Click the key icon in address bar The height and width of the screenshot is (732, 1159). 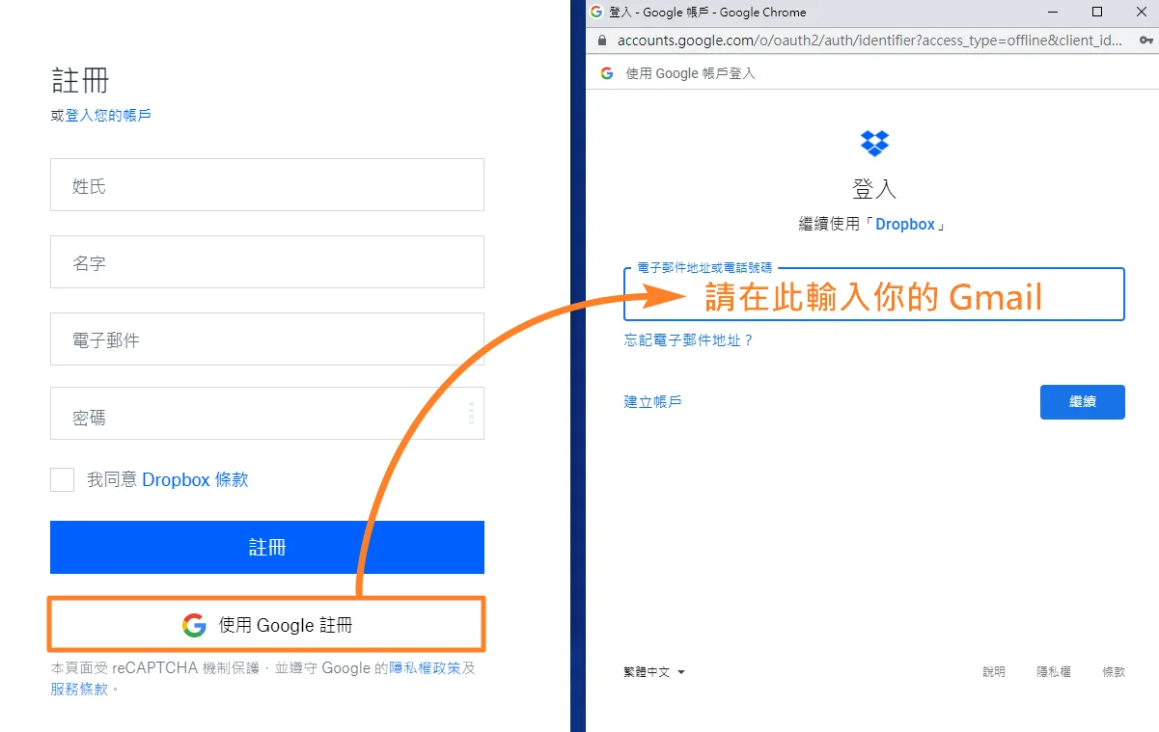coord(1146,41)
